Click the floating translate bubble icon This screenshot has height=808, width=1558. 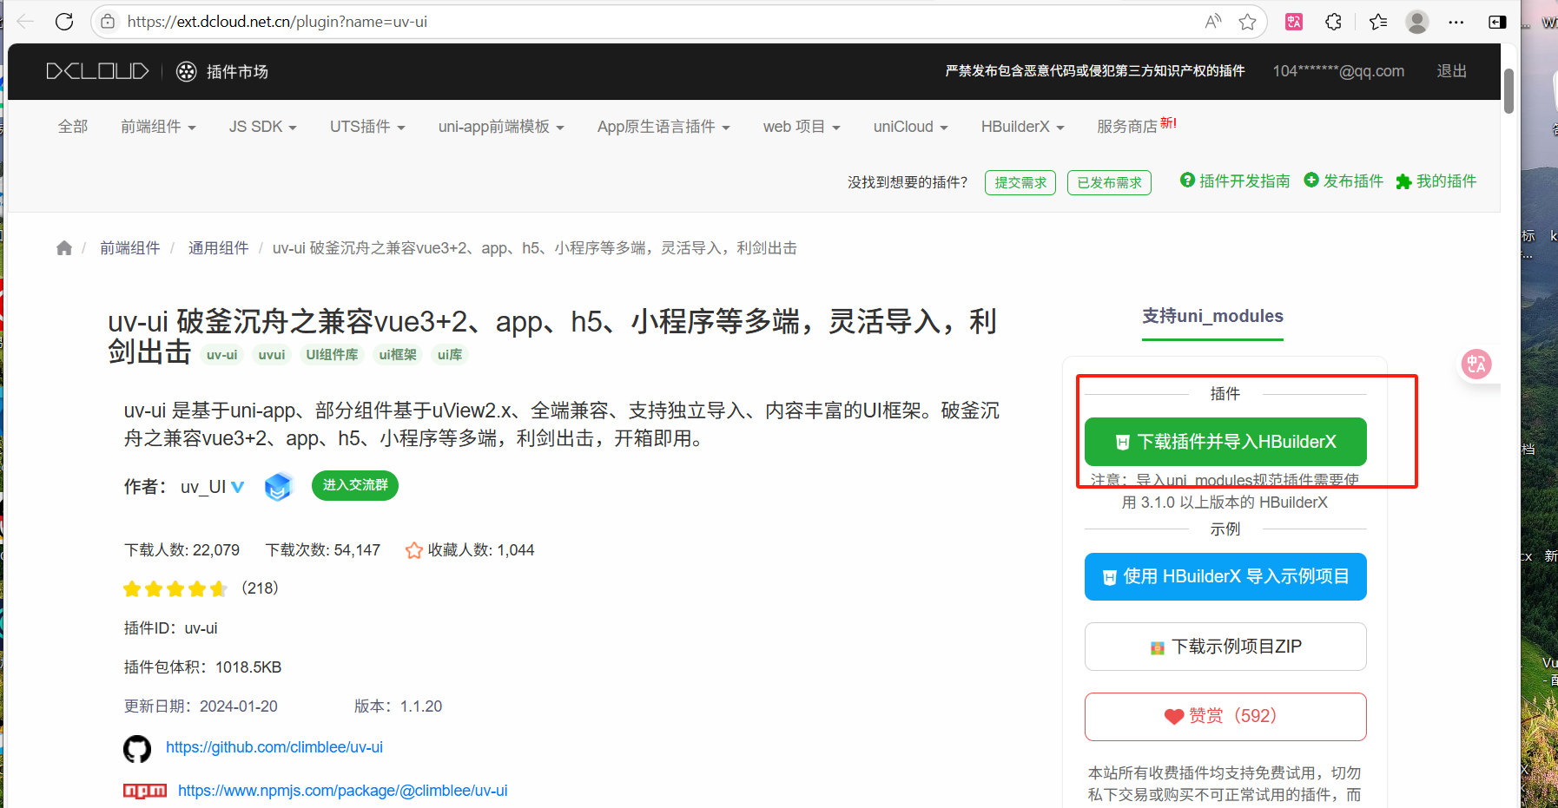1476,364
